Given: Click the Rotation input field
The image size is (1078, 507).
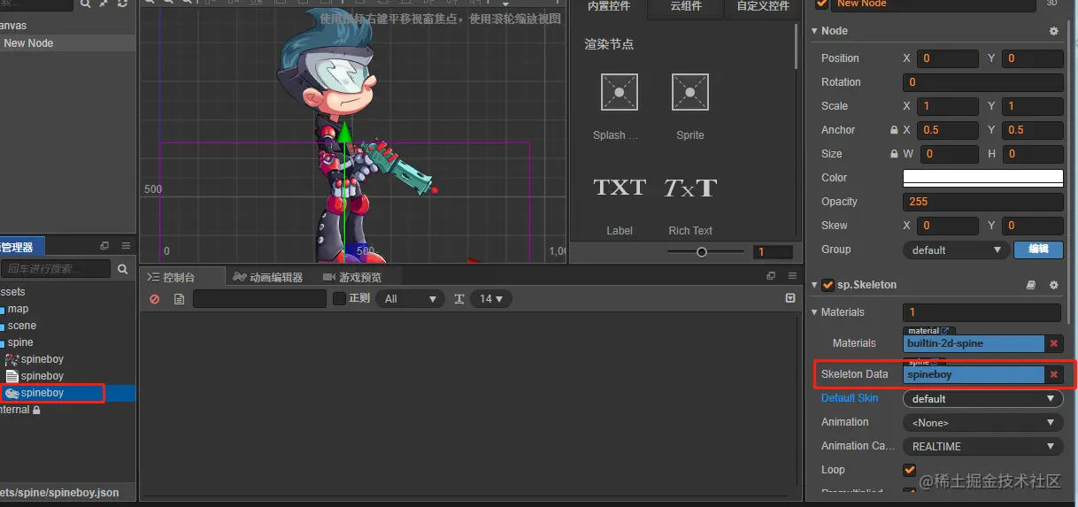Looking at the screenshot, I should (982, 82).
